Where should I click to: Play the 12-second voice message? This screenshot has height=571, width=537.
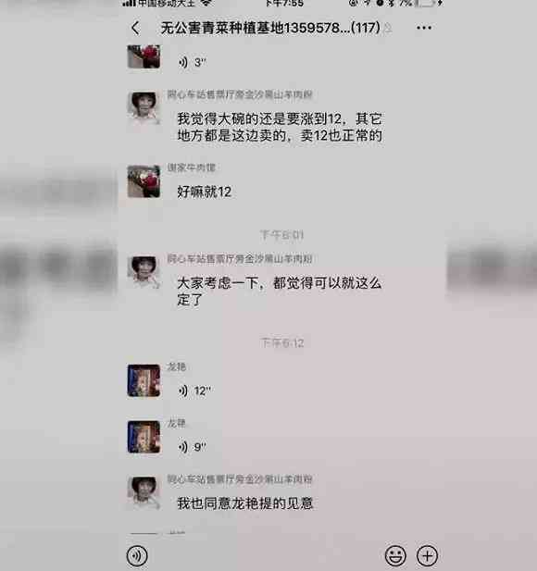[194, 391]
